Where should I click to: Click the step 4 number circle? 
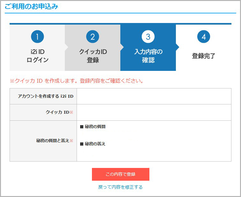coord(203,37)
